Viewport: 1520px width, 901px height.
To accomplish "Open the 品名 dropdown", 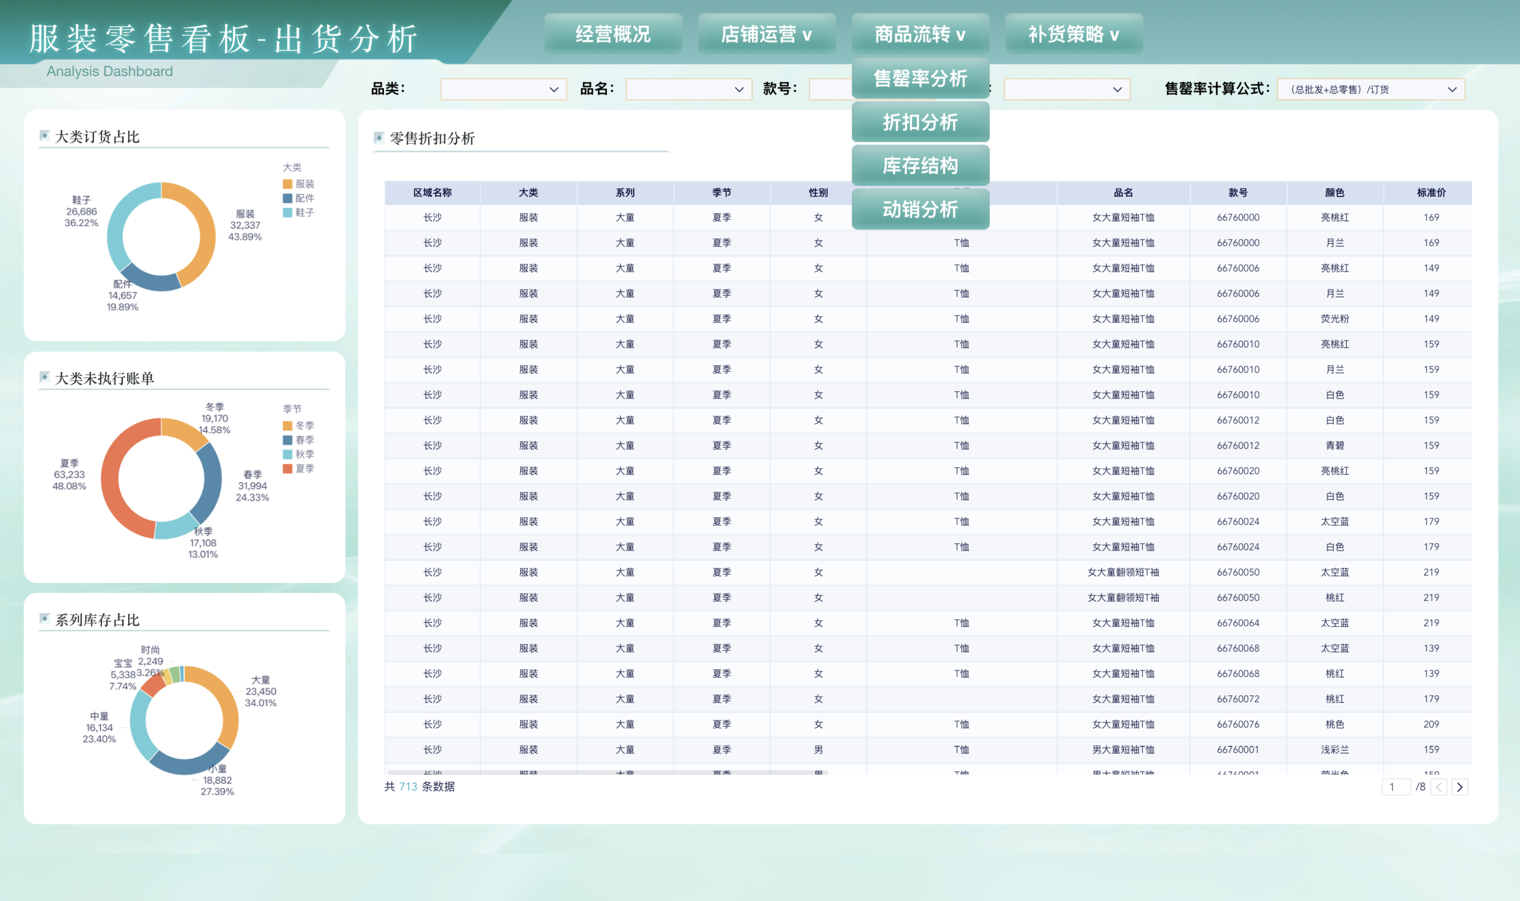I will [x=689, y=89].
